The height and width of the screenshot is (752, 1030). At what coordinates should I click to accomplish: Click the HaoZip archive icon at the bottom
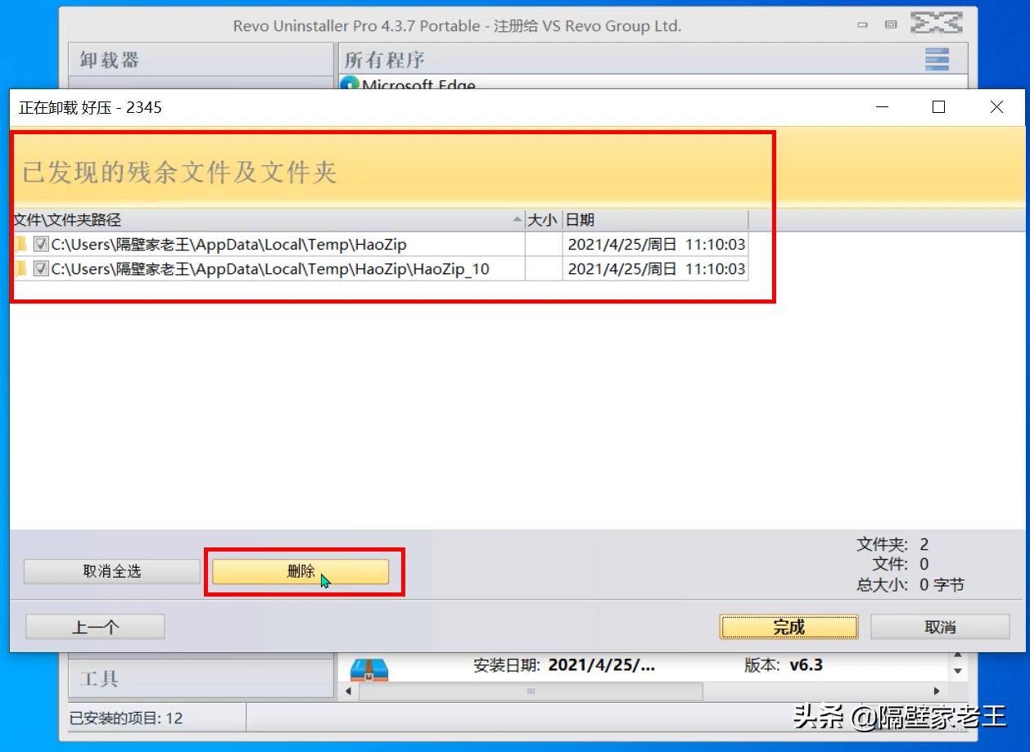(369, 668)
